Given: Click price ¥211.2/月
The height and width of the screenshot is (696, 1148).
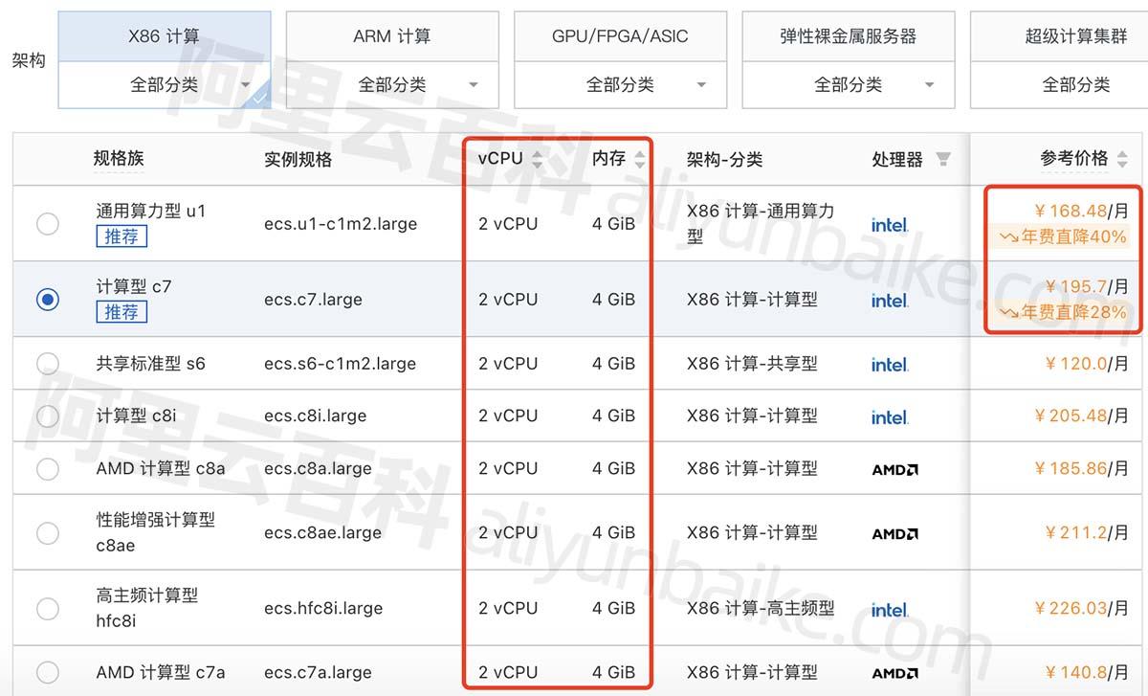Looking at the screenshot, I should tap(1087, 533).
